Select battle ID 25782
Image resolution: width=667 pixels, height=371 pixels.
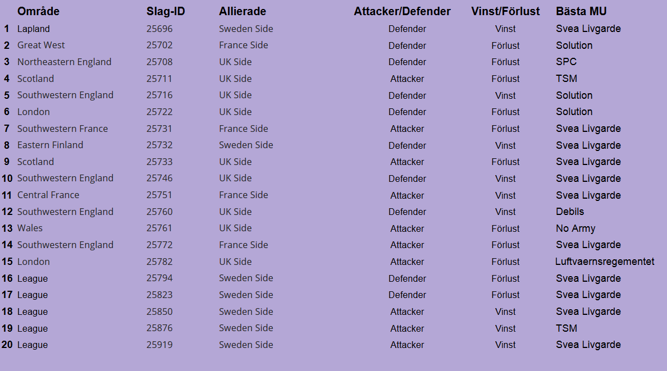pos(159,262)
